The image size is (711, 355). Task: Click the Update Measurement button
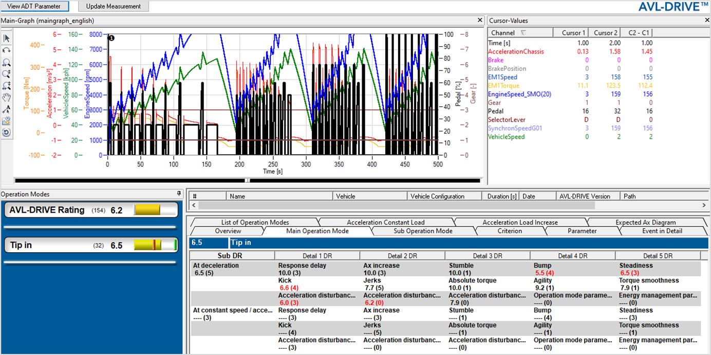[113, 6]
